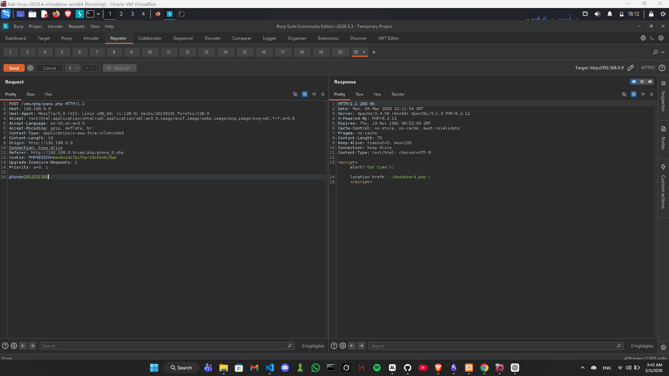Go to previous Request search match
Image resolution: width=669 pixels, height=376 pixels.
[23, 346]
